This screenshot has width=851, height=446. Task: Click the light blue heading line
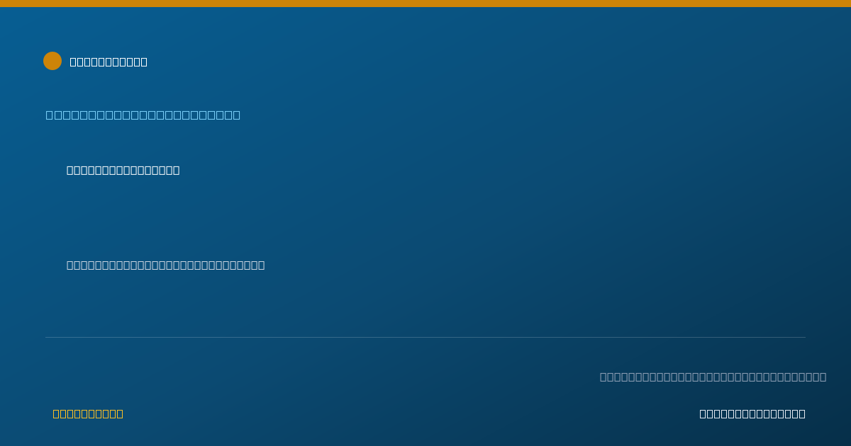143,115
